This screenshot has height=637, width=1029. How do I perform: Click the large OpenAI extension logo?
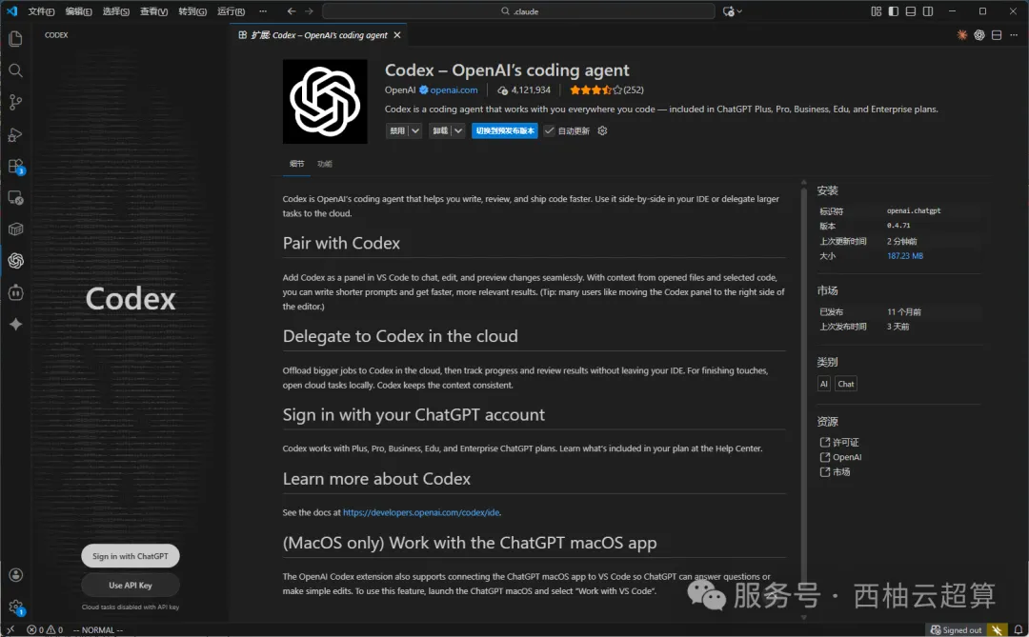click(x=325, y=102)
